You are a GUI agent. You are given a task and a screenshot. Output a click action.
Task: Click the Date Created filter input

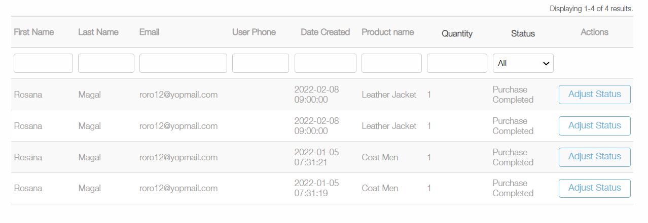[x=326, y=63]
